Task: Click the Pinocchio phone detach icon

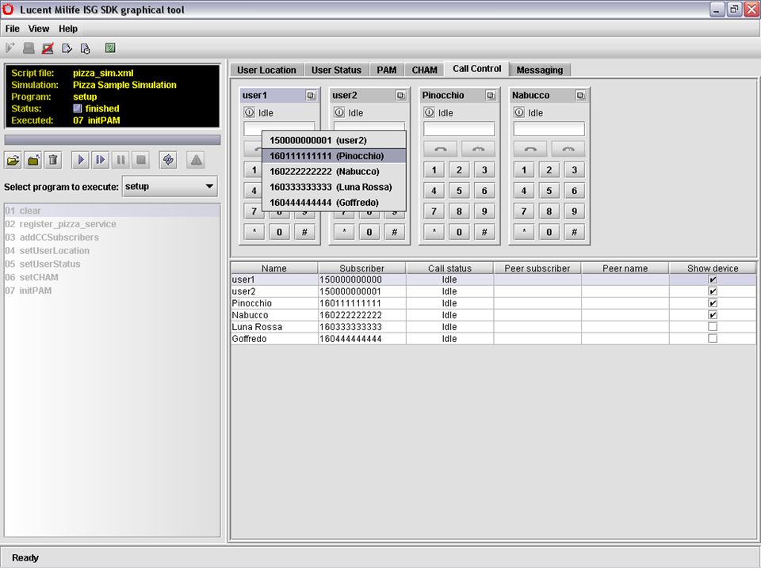Action: [x=491, y=96]
